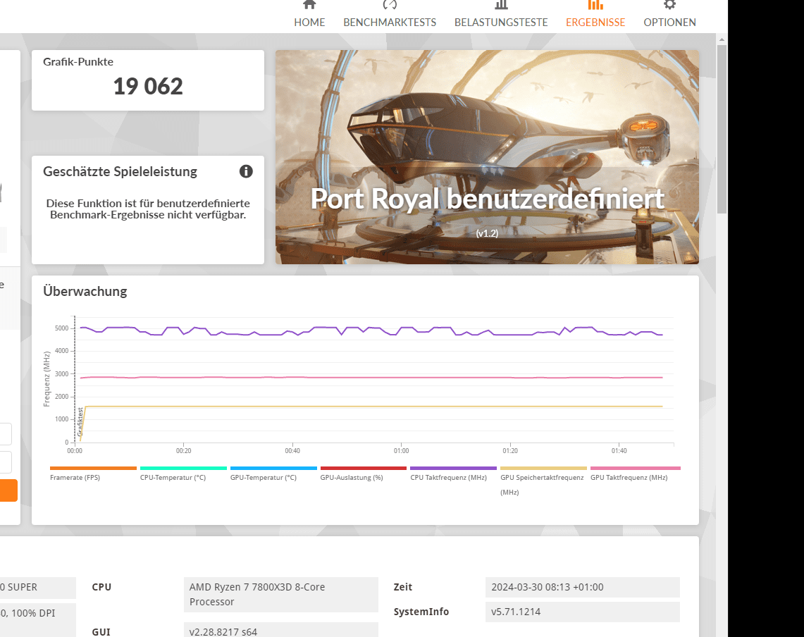Screen dimensions: 804x637
Task: Click the Überwachung section heading
Action: pyautogui.click(x=85, y=291)
